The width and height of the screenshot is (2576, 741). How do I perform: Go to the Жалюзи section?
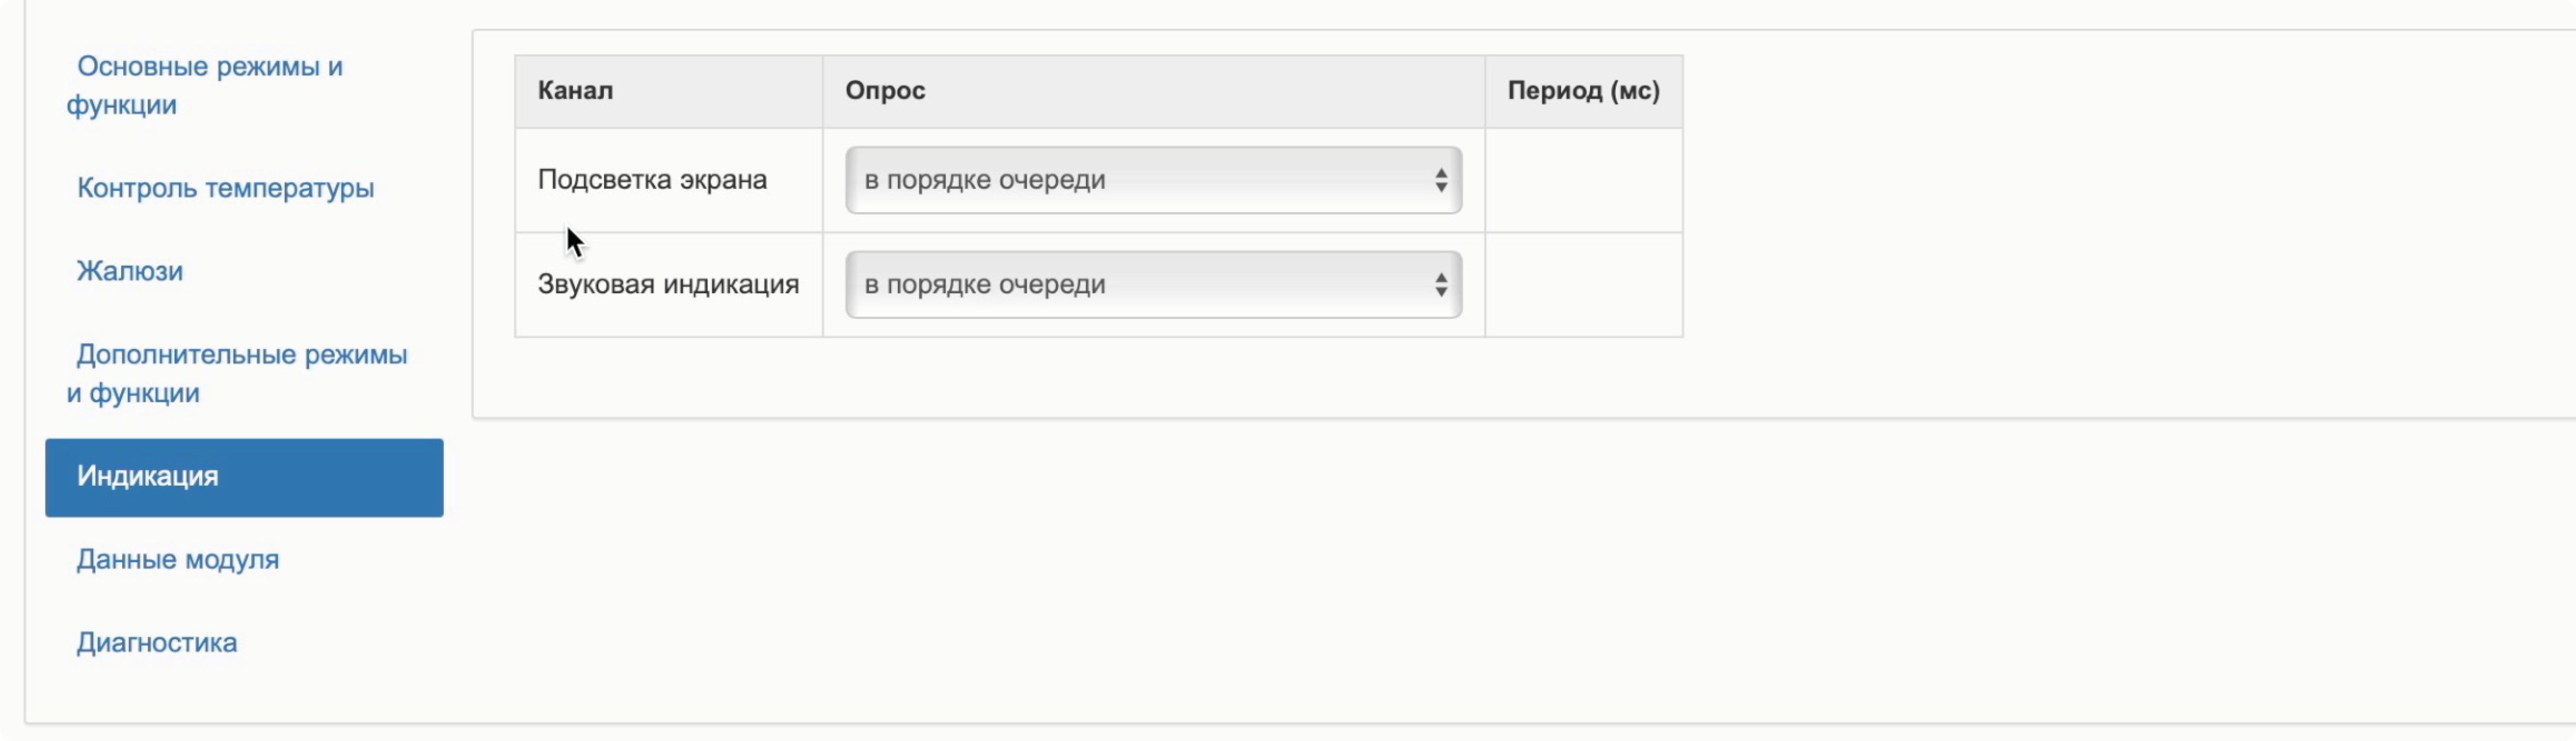pyautogui.click(x=130, y=271)
